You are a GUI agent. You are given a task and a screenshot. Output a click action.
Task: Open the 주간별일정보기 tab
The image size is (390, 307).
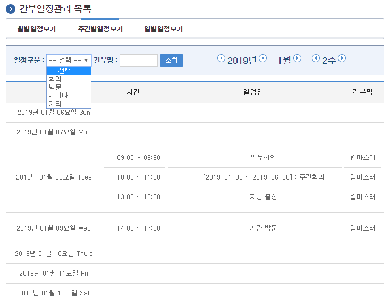(x=100, y=29)
